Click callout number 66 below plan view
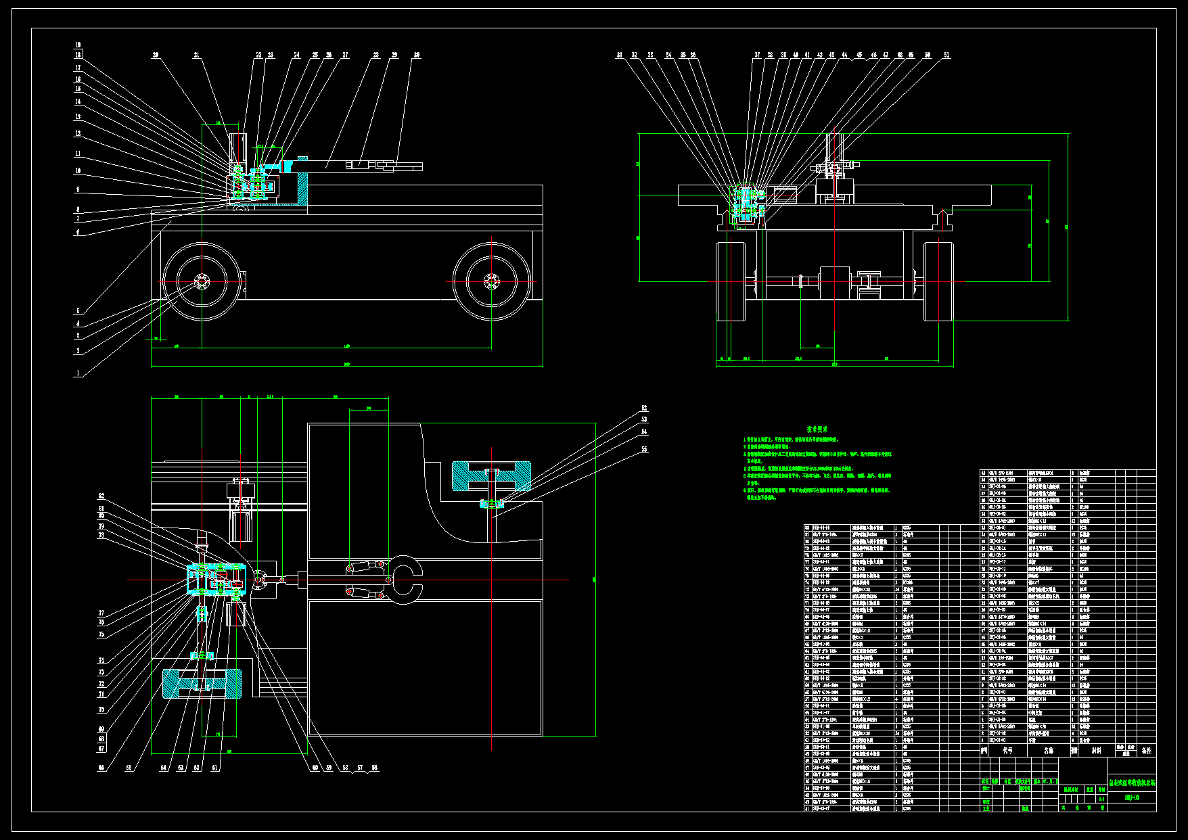Image resolution: width=1188 pixels, height=840 pixels. click(101, 768)
